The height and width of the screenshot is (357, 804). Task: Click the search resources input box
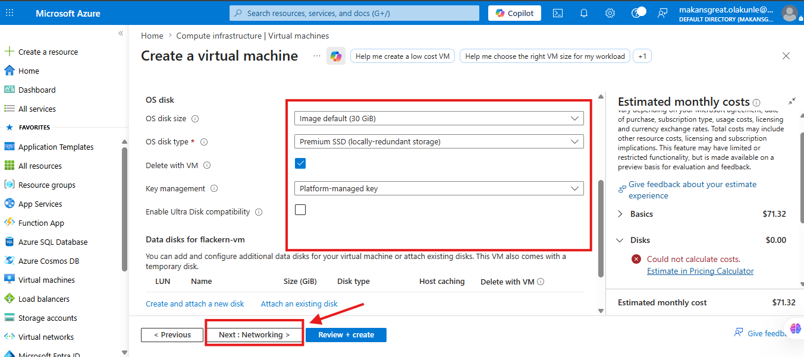pyautogui.click(x=354, y=13)
